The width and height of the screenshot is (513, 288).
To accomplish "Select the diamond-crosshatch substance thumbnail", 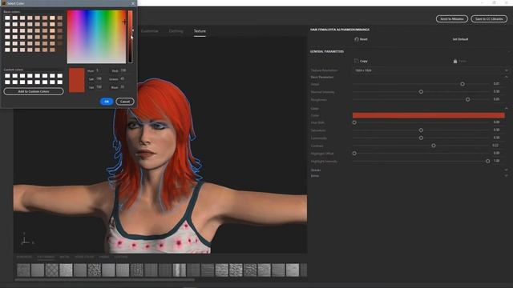I will (x=51, y=270).
